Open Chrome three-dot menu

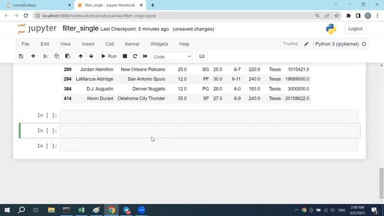[x=377, y=16]
